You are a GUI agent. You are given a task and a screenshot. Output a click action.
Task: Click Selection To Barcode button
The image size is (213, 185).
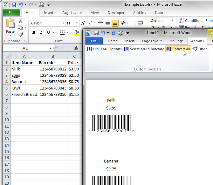[x=144, y=49]
